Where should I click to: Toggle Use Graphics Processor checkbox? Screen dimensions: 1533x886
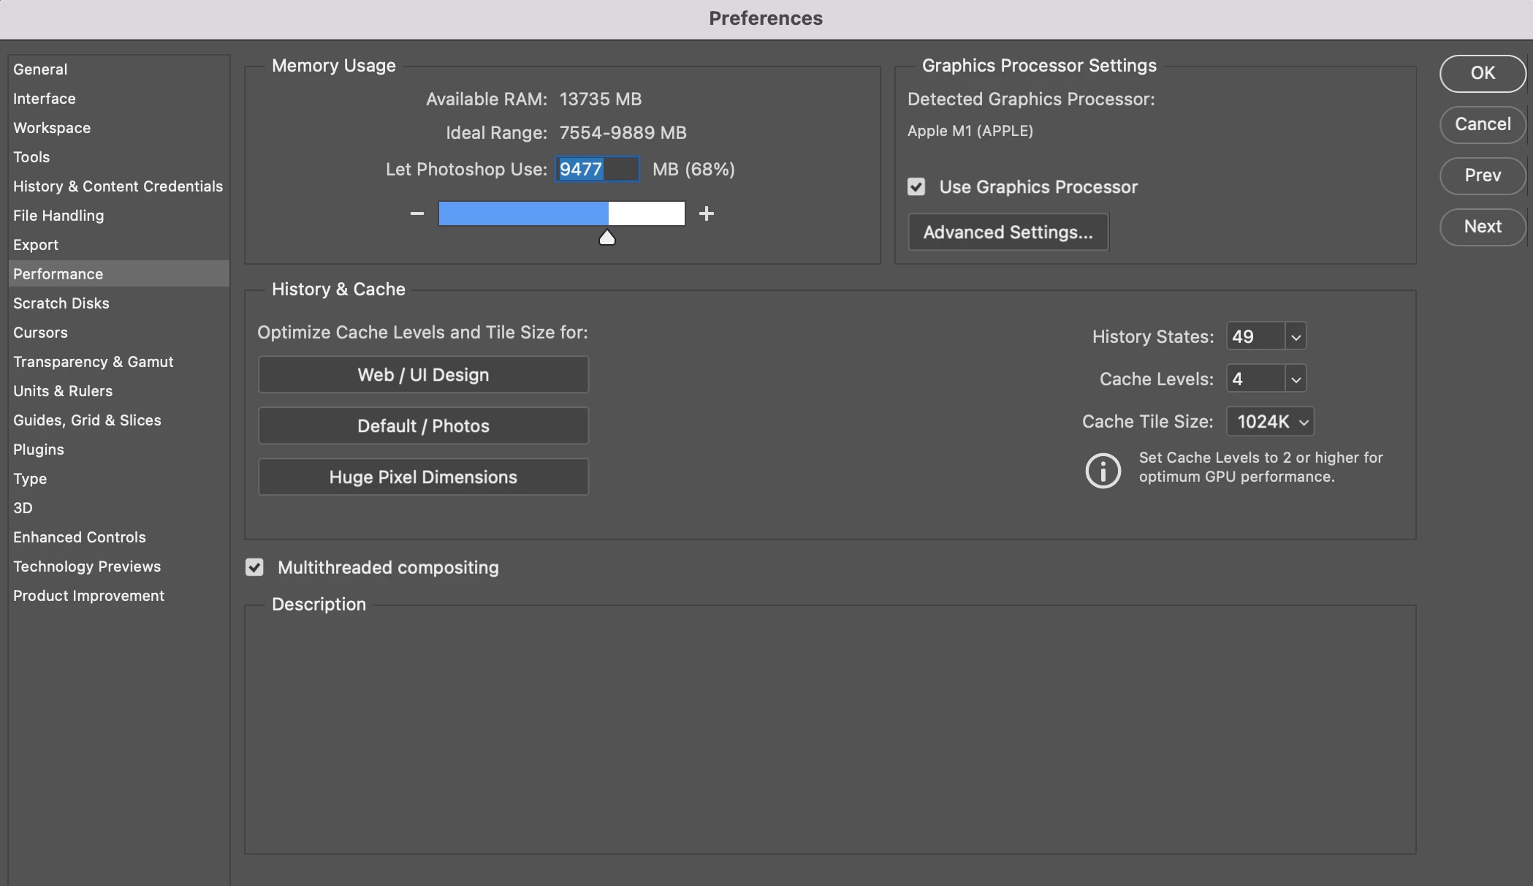tap(916, 187)
